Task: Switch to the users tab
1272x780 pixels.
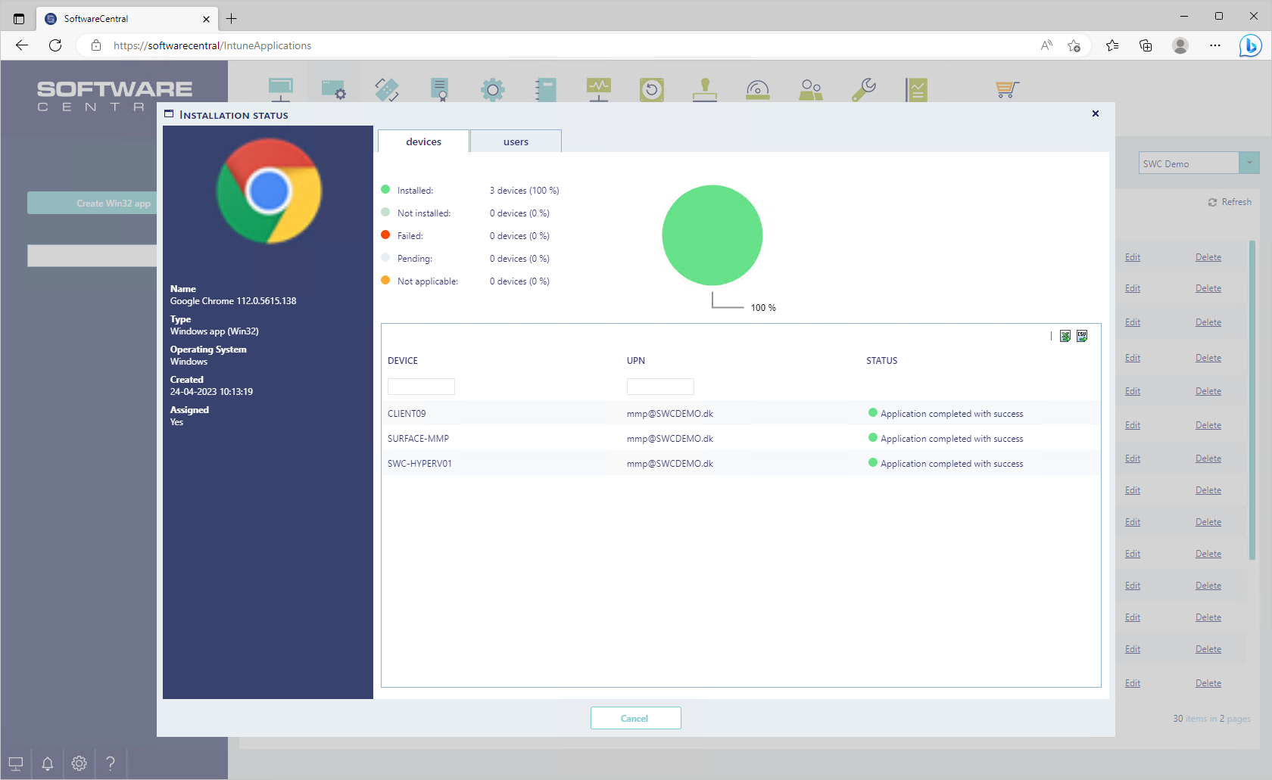Action: point(516,141)
